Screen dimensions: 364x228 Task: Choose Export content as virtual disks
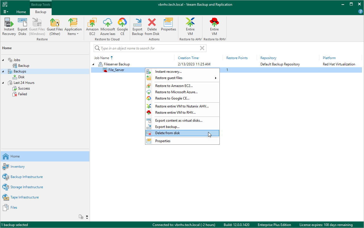182,121
